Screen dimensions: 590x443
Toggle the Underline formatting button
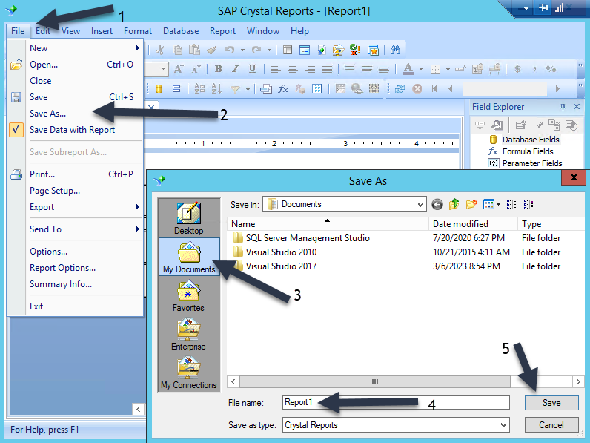[253, 69]
